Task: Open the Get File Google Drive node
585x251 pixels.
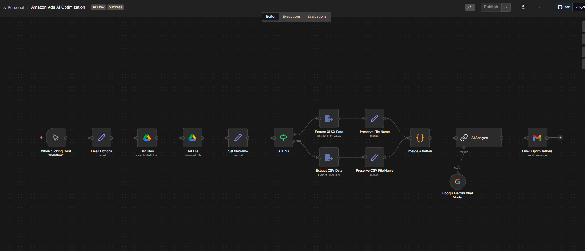Action: (193, 138)
